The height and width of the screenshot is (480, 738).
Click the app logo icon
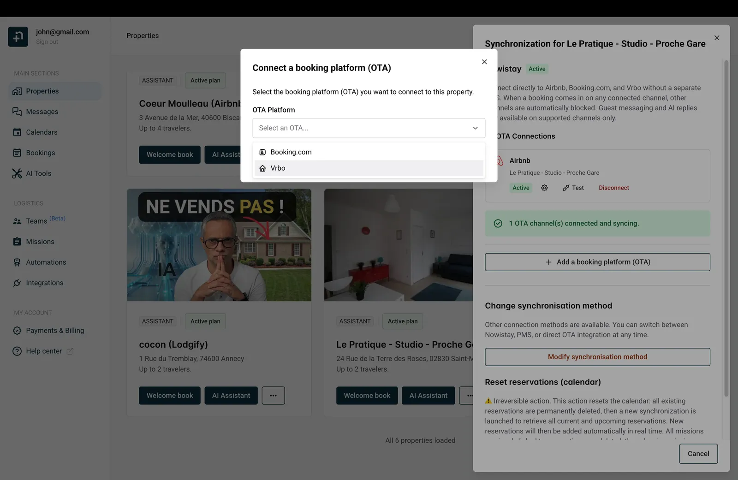click(18, 37)
